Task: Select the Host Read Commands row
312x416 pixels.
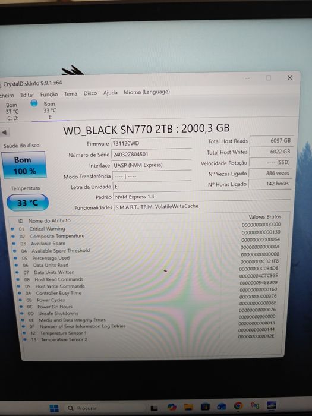Action: tap(147, 278)
